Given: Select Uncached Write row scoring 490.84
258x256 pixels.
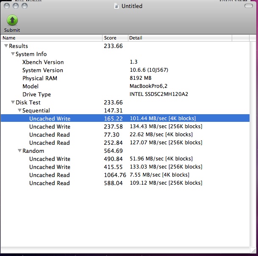Looking at the screenshot, I should pos(125,159).
